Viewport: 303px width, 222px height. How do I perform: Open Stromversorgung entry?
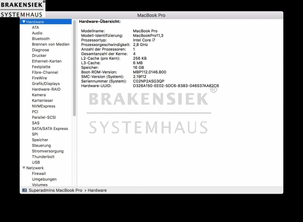point(48,151)
